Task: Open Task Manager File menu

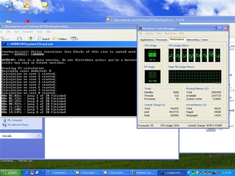Action: click(x=141, y=33)
